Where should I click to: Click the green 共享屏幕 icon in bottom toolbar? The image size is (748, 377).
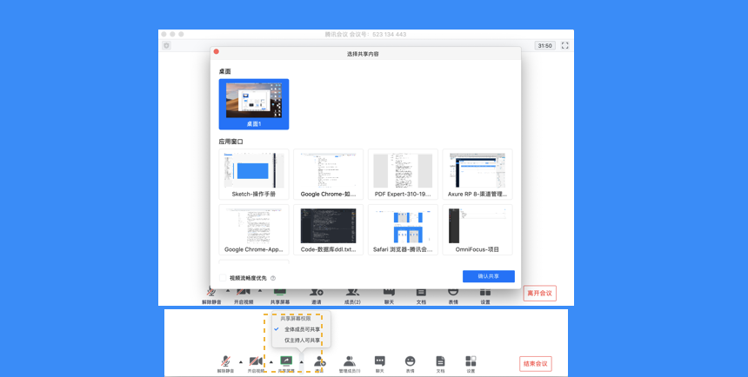(x=286, y=361)
